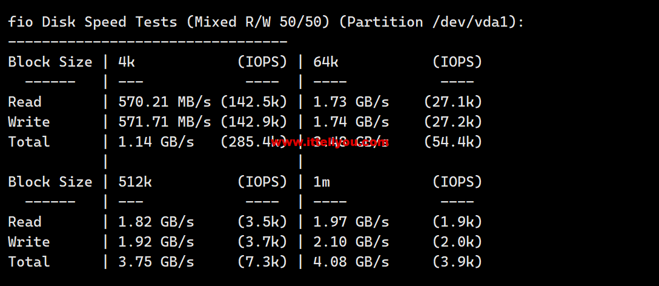The image size is (659, 286).
Task: Click the 512k total 3.75 GB/s value
Action: tap(156, 262)
